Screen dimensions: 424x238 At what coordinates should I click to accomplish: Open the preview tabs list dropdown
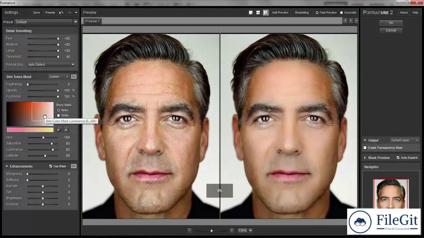click(x=356, y=20)
